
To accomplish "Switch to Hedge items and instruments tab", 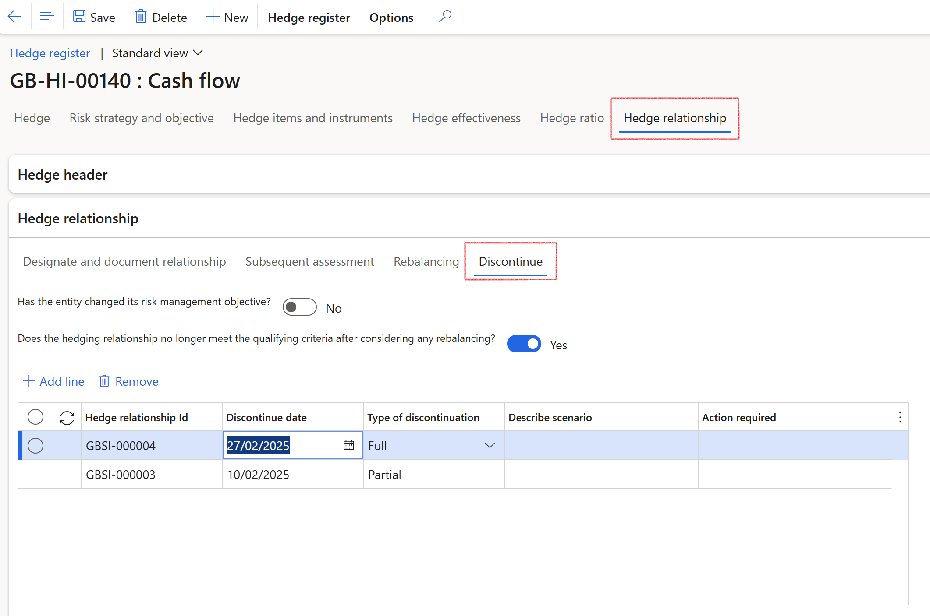I will pos(313,118).
